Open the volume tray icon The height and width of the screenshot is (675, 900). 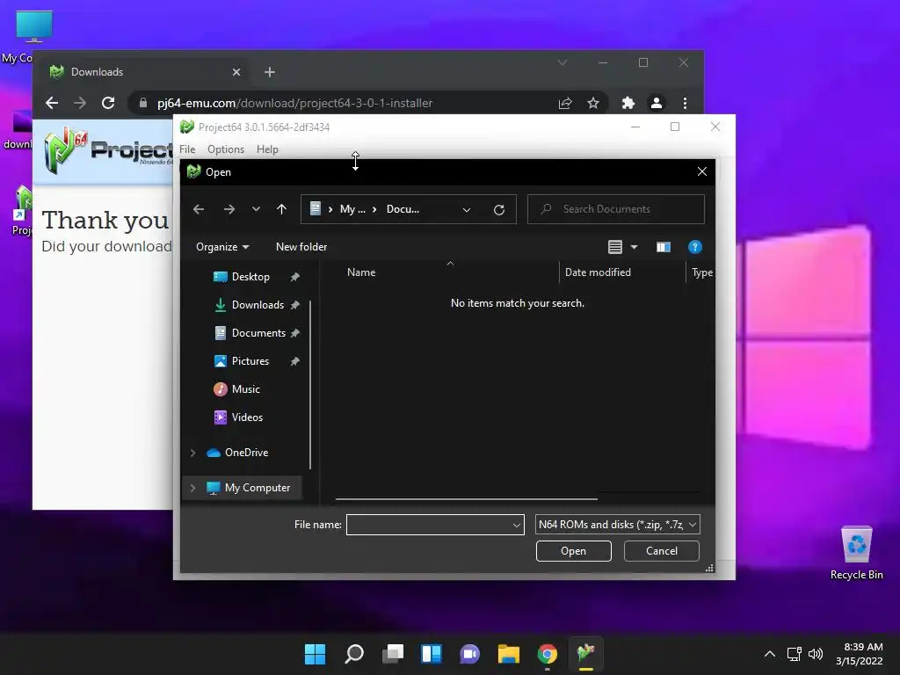(815, 654)
